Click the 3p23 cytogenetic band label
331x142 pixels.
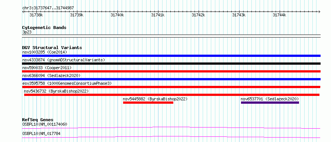pyautogui.click(x=27, y=32)
